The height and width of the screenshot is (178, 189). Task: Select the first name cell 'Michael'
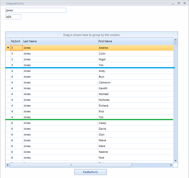(136, 94)
